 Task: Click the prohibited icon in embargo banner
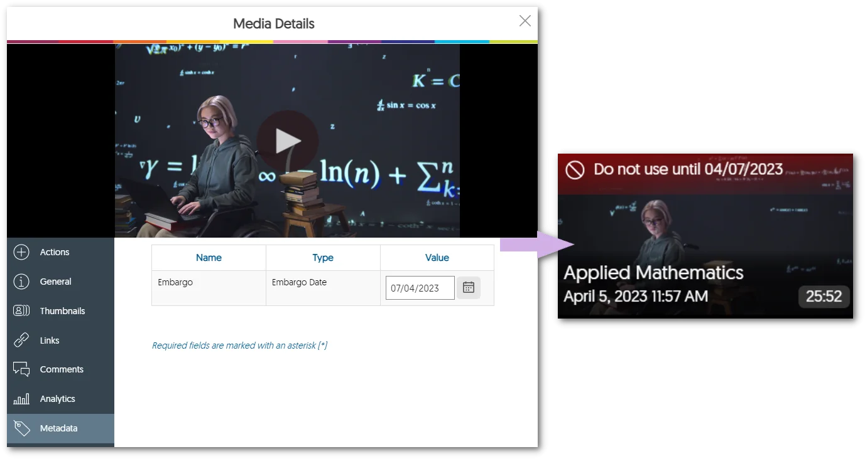574,169
